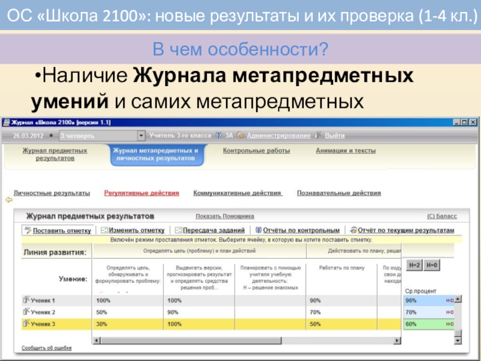Select Ученик 2 cell with 50%
Screen dimensions: 481x361
click(127, 312)
